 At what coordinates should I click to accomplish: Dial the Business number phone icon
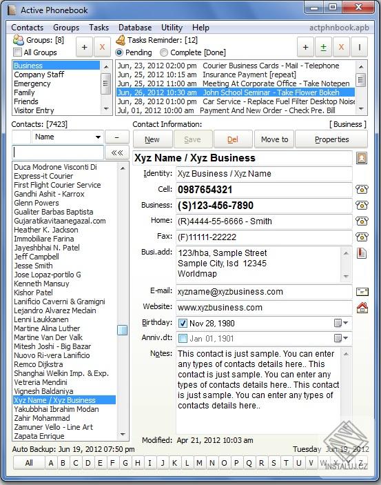tap(362, 205)
